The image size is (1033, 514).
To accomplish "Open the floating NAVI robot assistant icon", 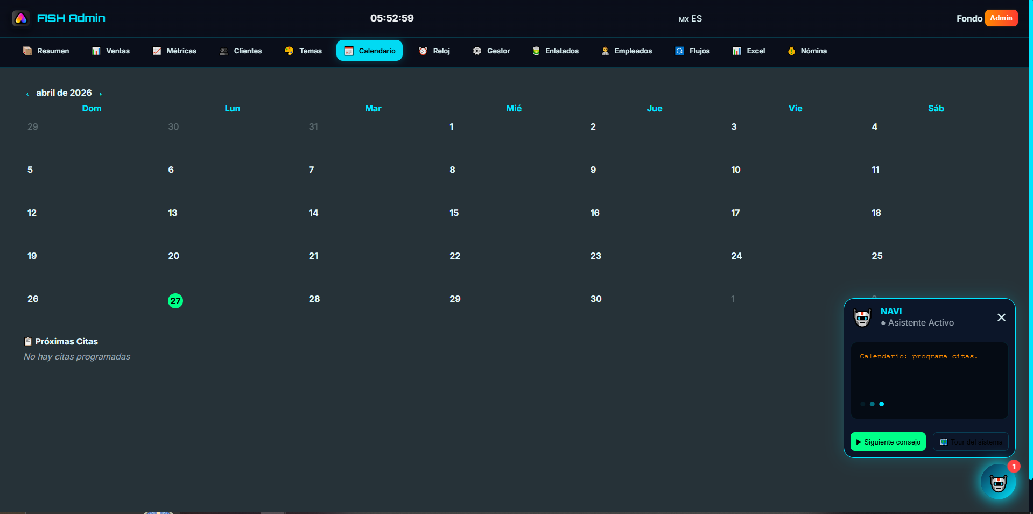I will tap(998, 482).
